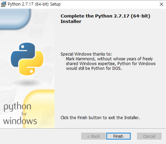166x144 pixels.
Task: Click the word "windows" in the banner
Action: 20,120
